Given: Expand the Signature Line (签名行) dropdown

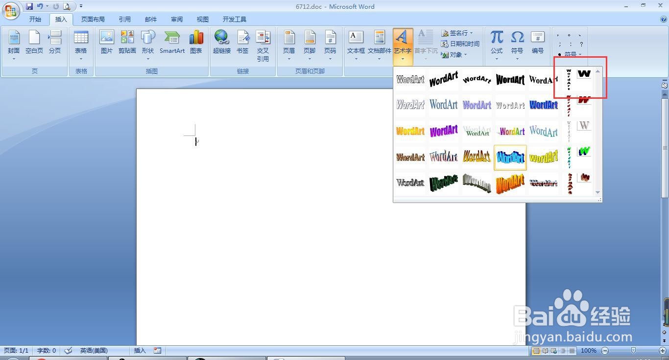Looking at the screenshot, I should pos(472,33).
